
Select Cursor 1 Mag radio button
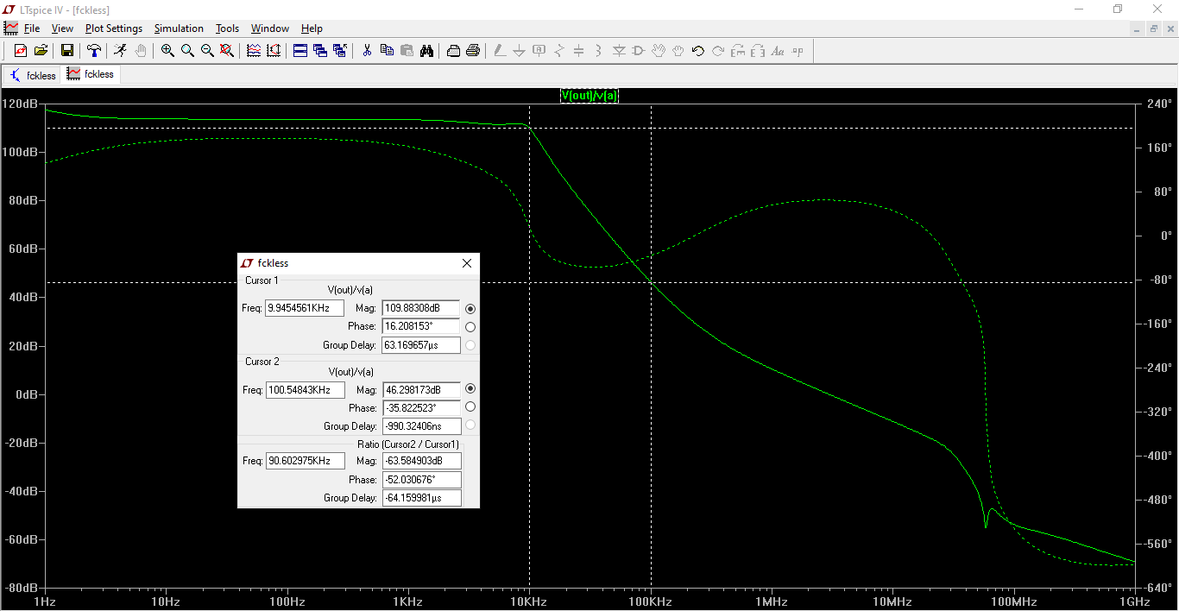(470, 308)
